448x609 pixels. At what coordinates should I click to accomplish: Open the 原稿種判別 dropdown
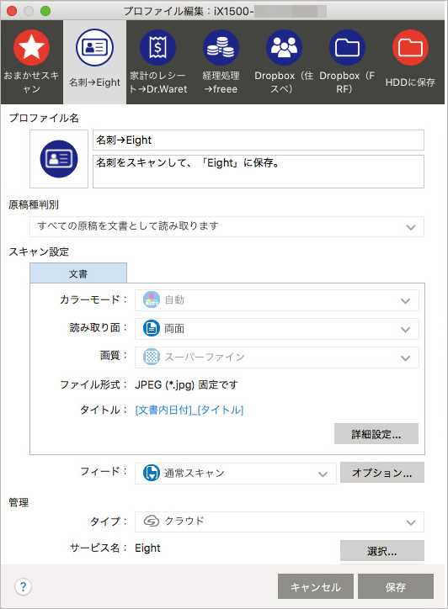227,227
